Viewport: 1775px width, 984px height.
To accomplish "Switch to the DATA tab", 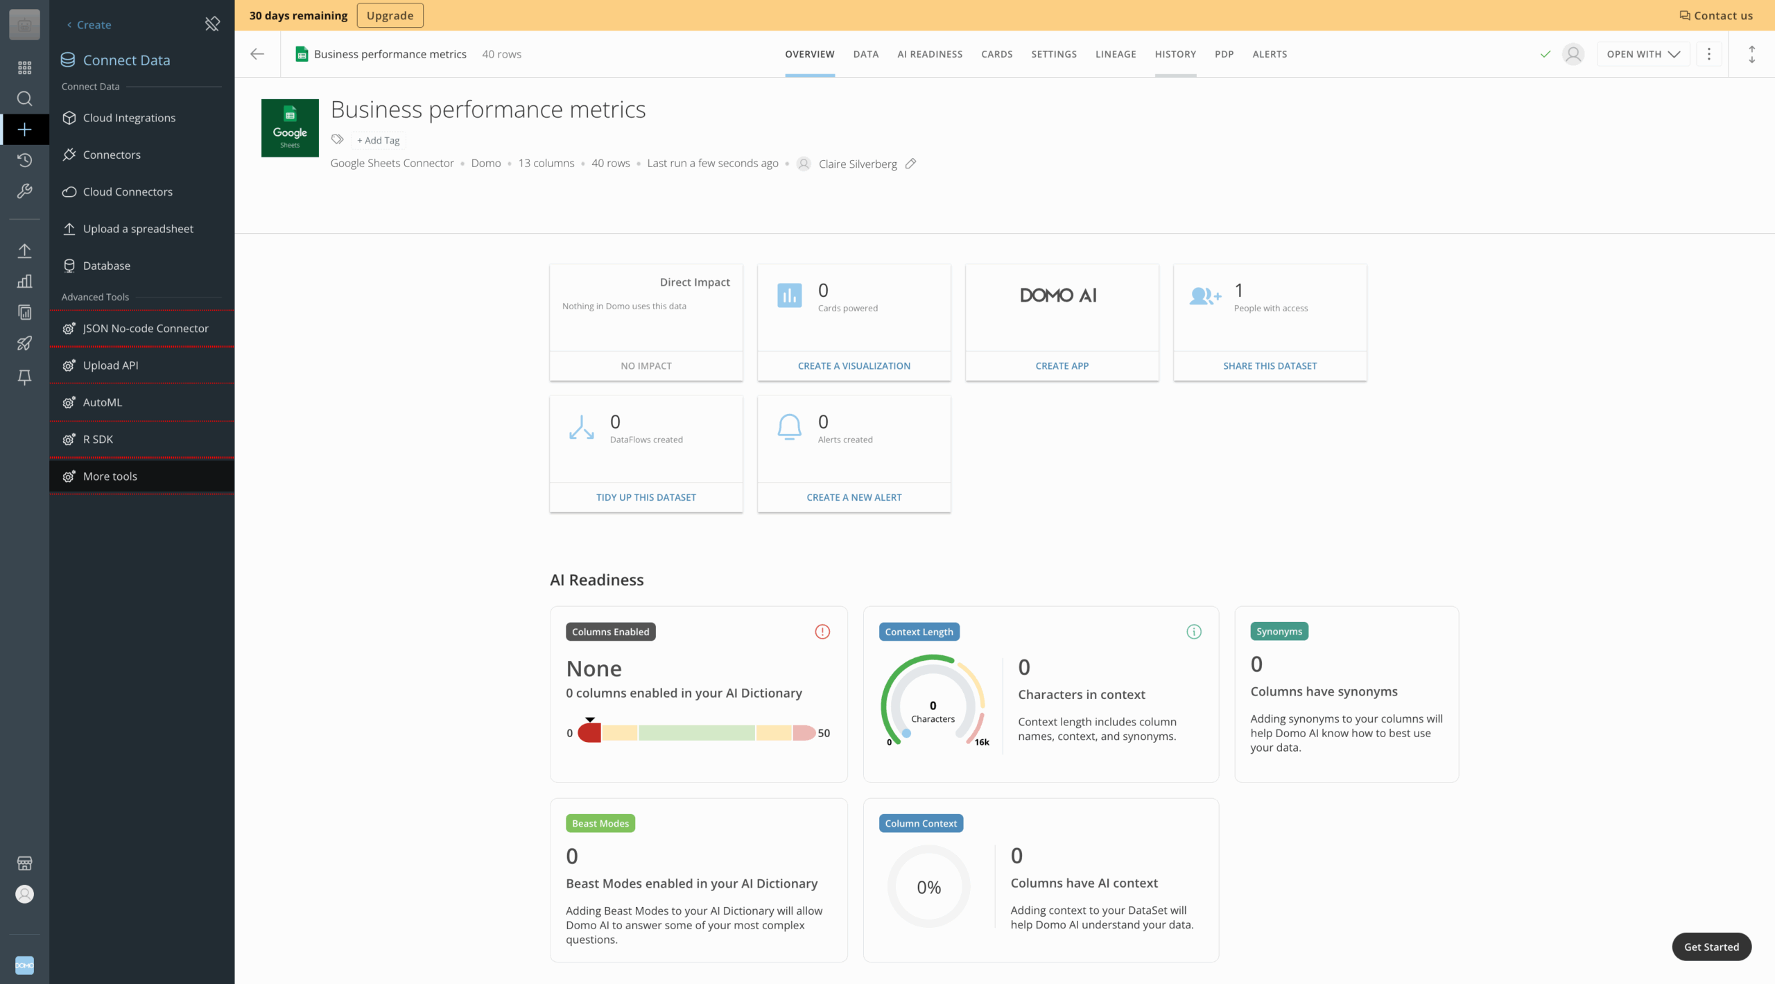I will coord(865,54).
